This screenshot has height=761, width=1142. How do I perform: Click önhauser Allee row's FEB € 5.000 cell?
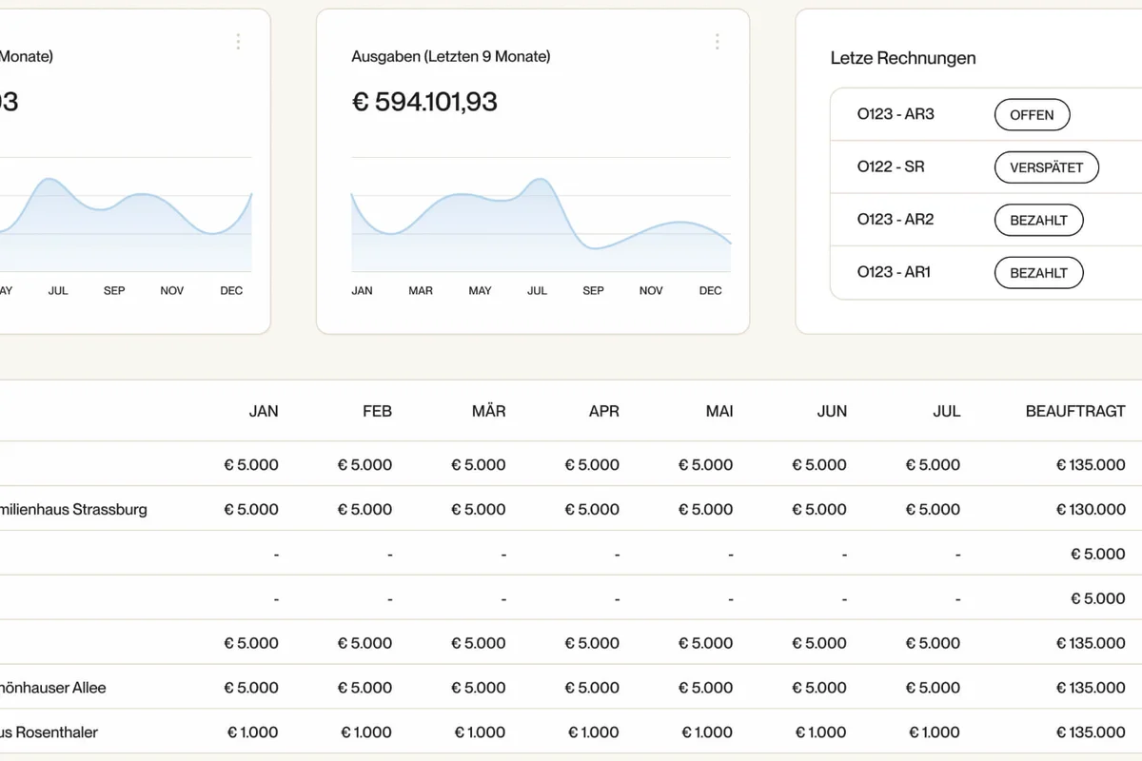pyautogui.click(x=364, y=688)
